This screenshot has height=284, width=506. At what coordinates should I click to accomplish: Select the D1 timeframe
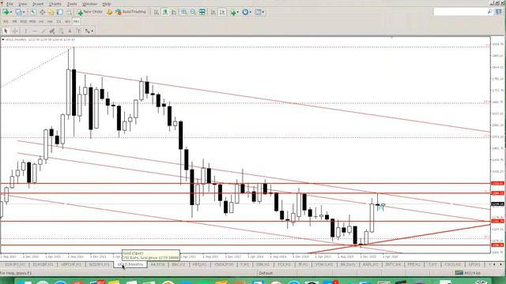pyautogui.click(x=59, y=21)
